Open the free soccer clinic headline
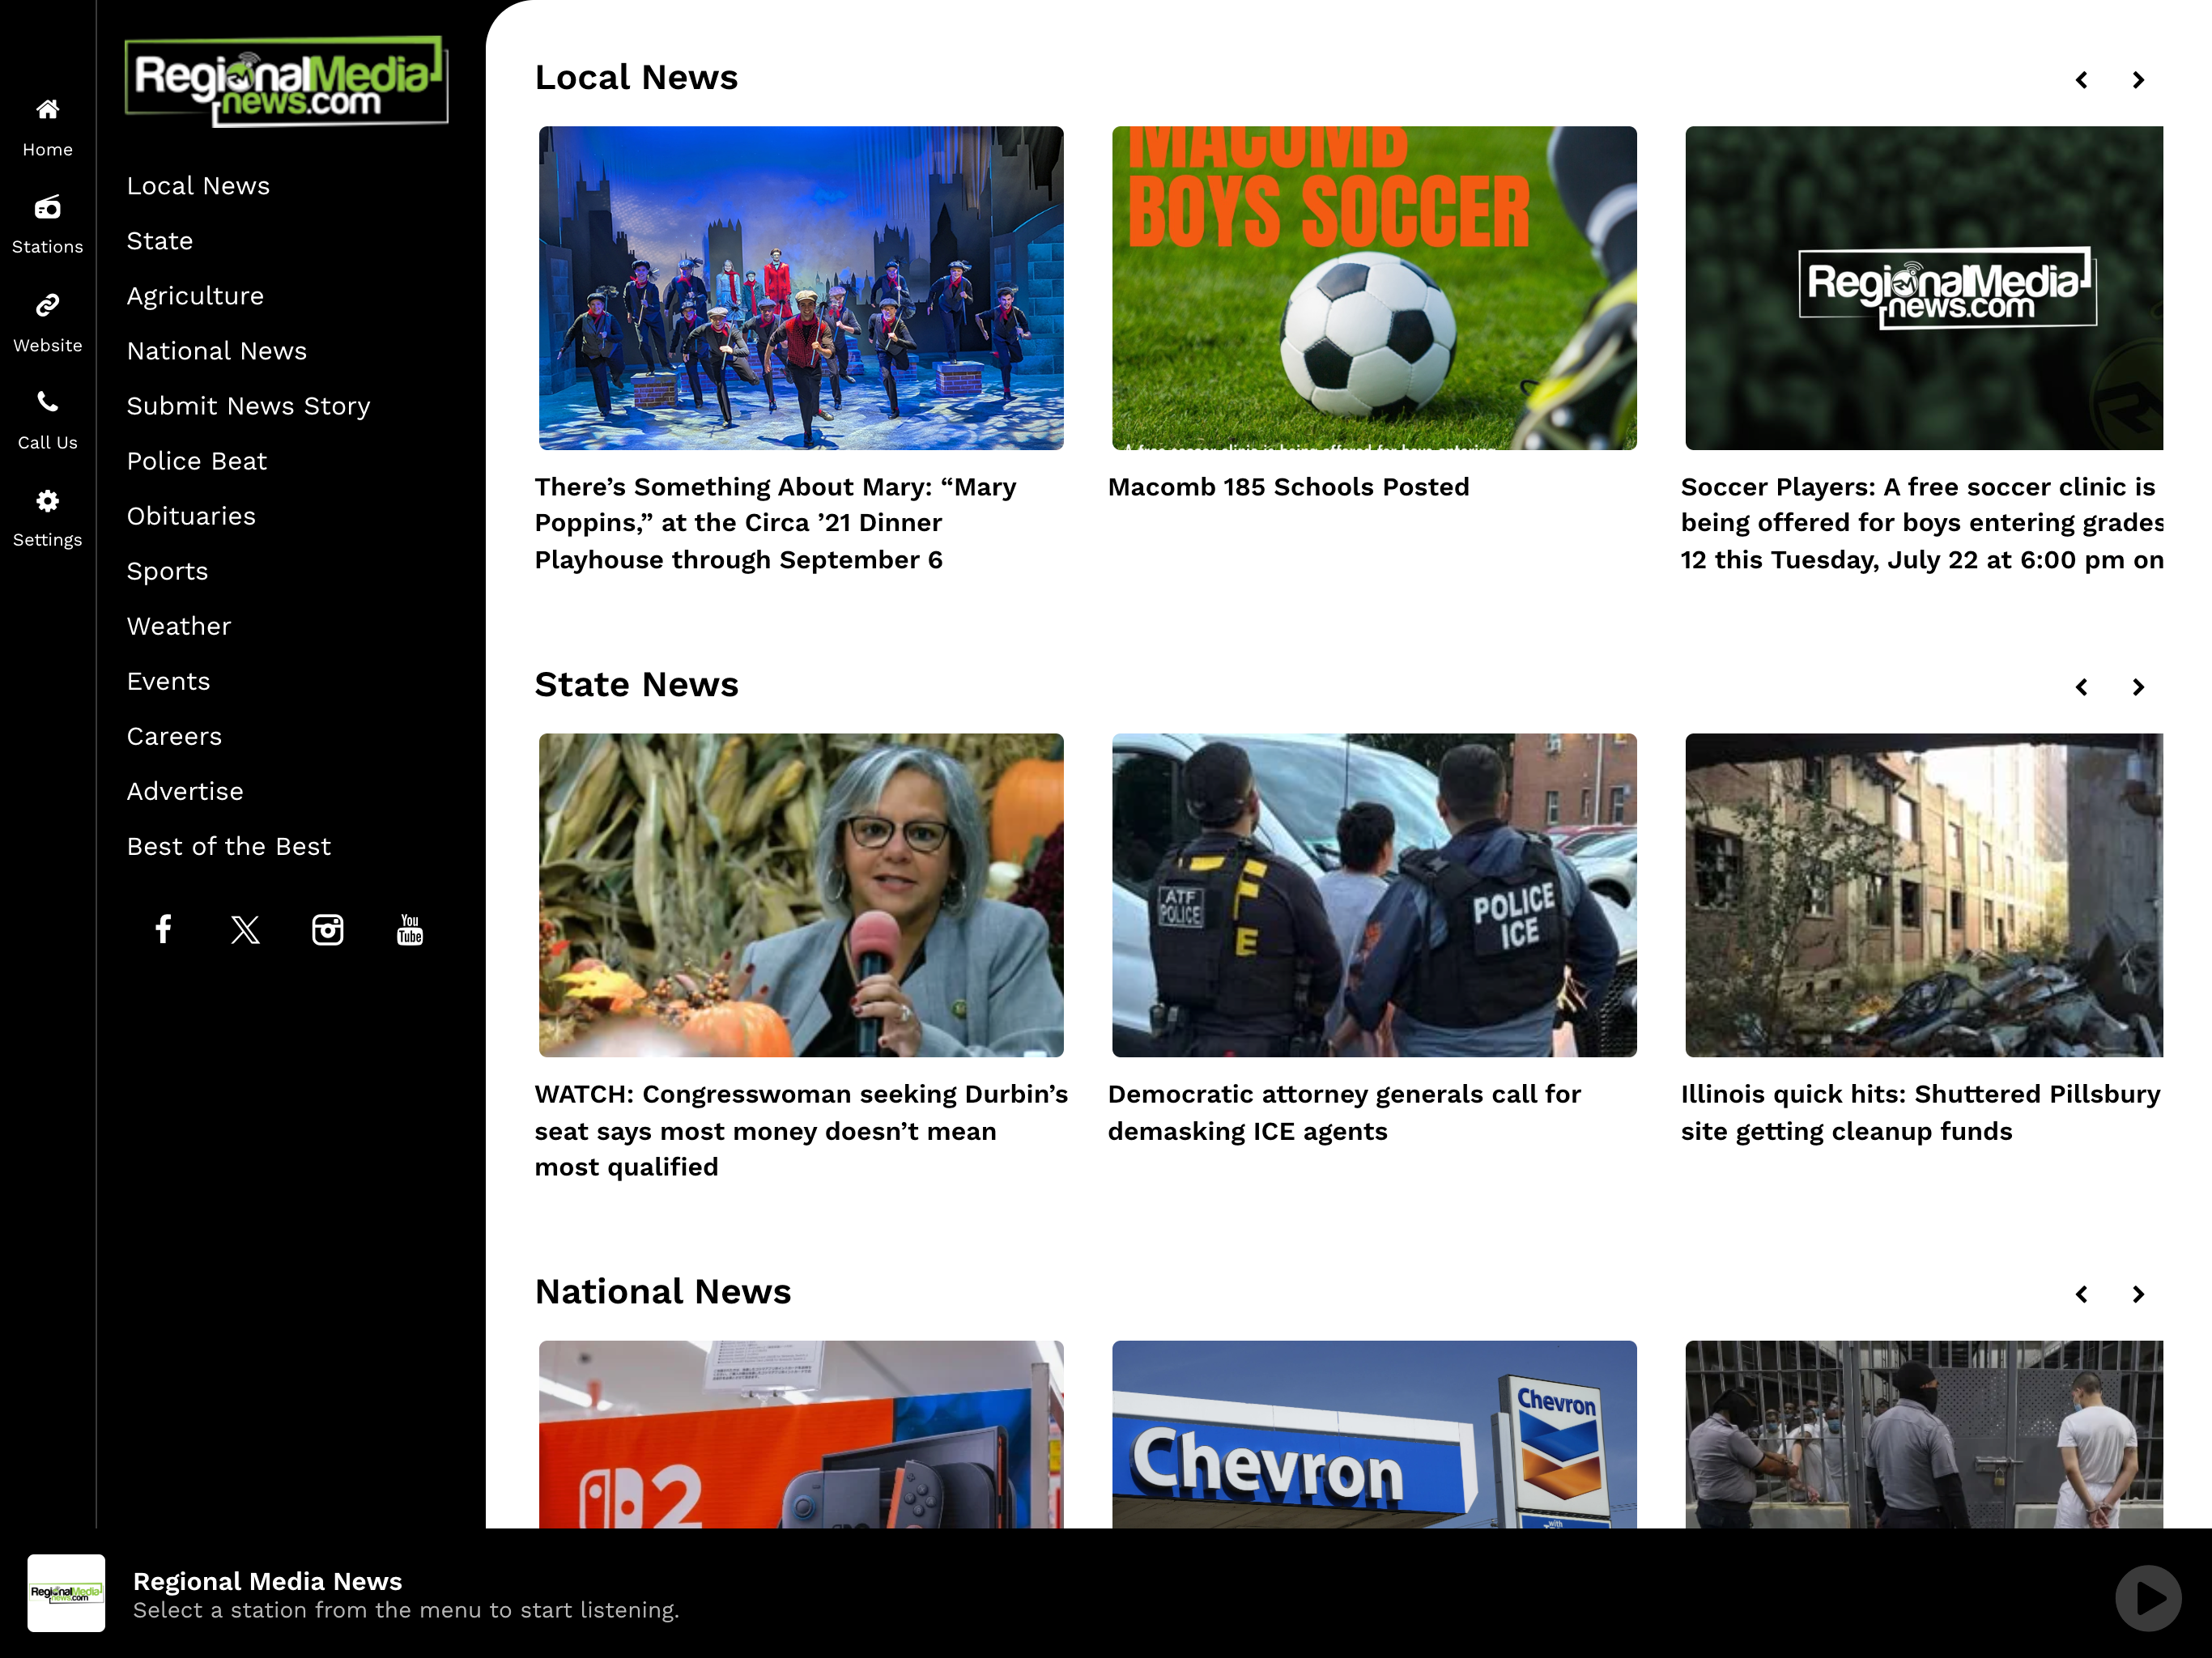Image resolution: width=2212 pixels, height=1658 pixels. 1921,523
